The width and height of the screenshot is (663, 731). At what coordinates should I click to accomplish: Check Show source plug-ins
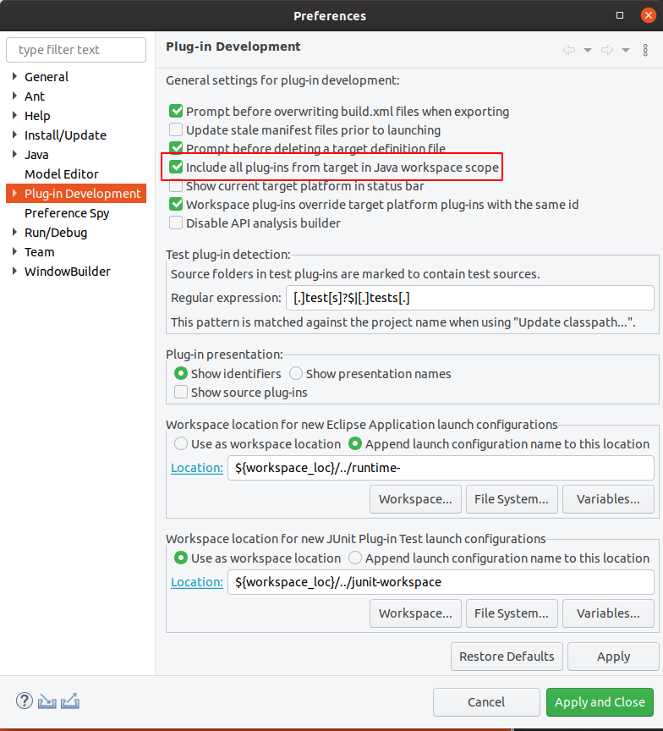click(181, 392)
